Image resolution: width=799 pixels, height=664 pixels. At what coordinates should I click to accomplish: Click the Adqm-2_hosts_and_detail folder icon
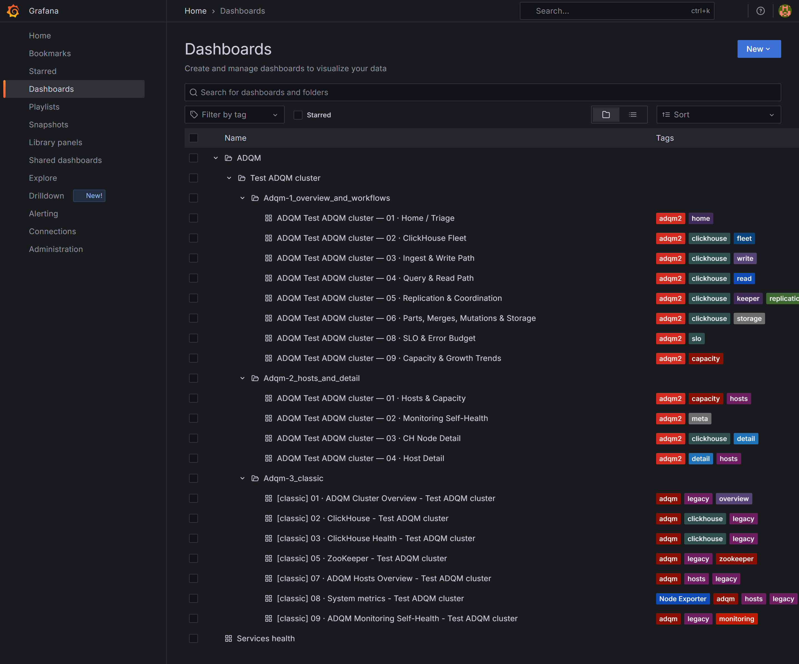(x=255, y=378)
